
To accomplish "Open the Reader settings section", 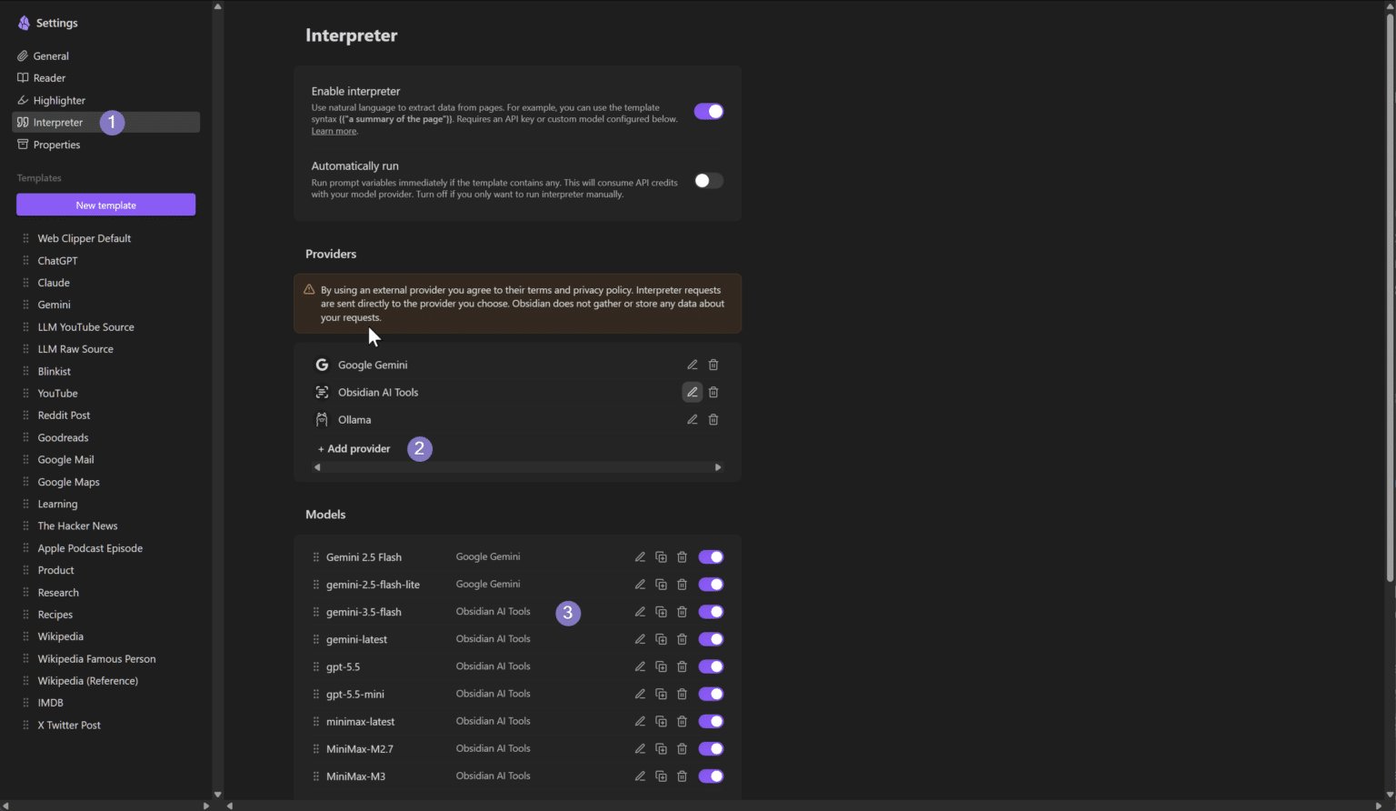I will (x=105, y=78).
